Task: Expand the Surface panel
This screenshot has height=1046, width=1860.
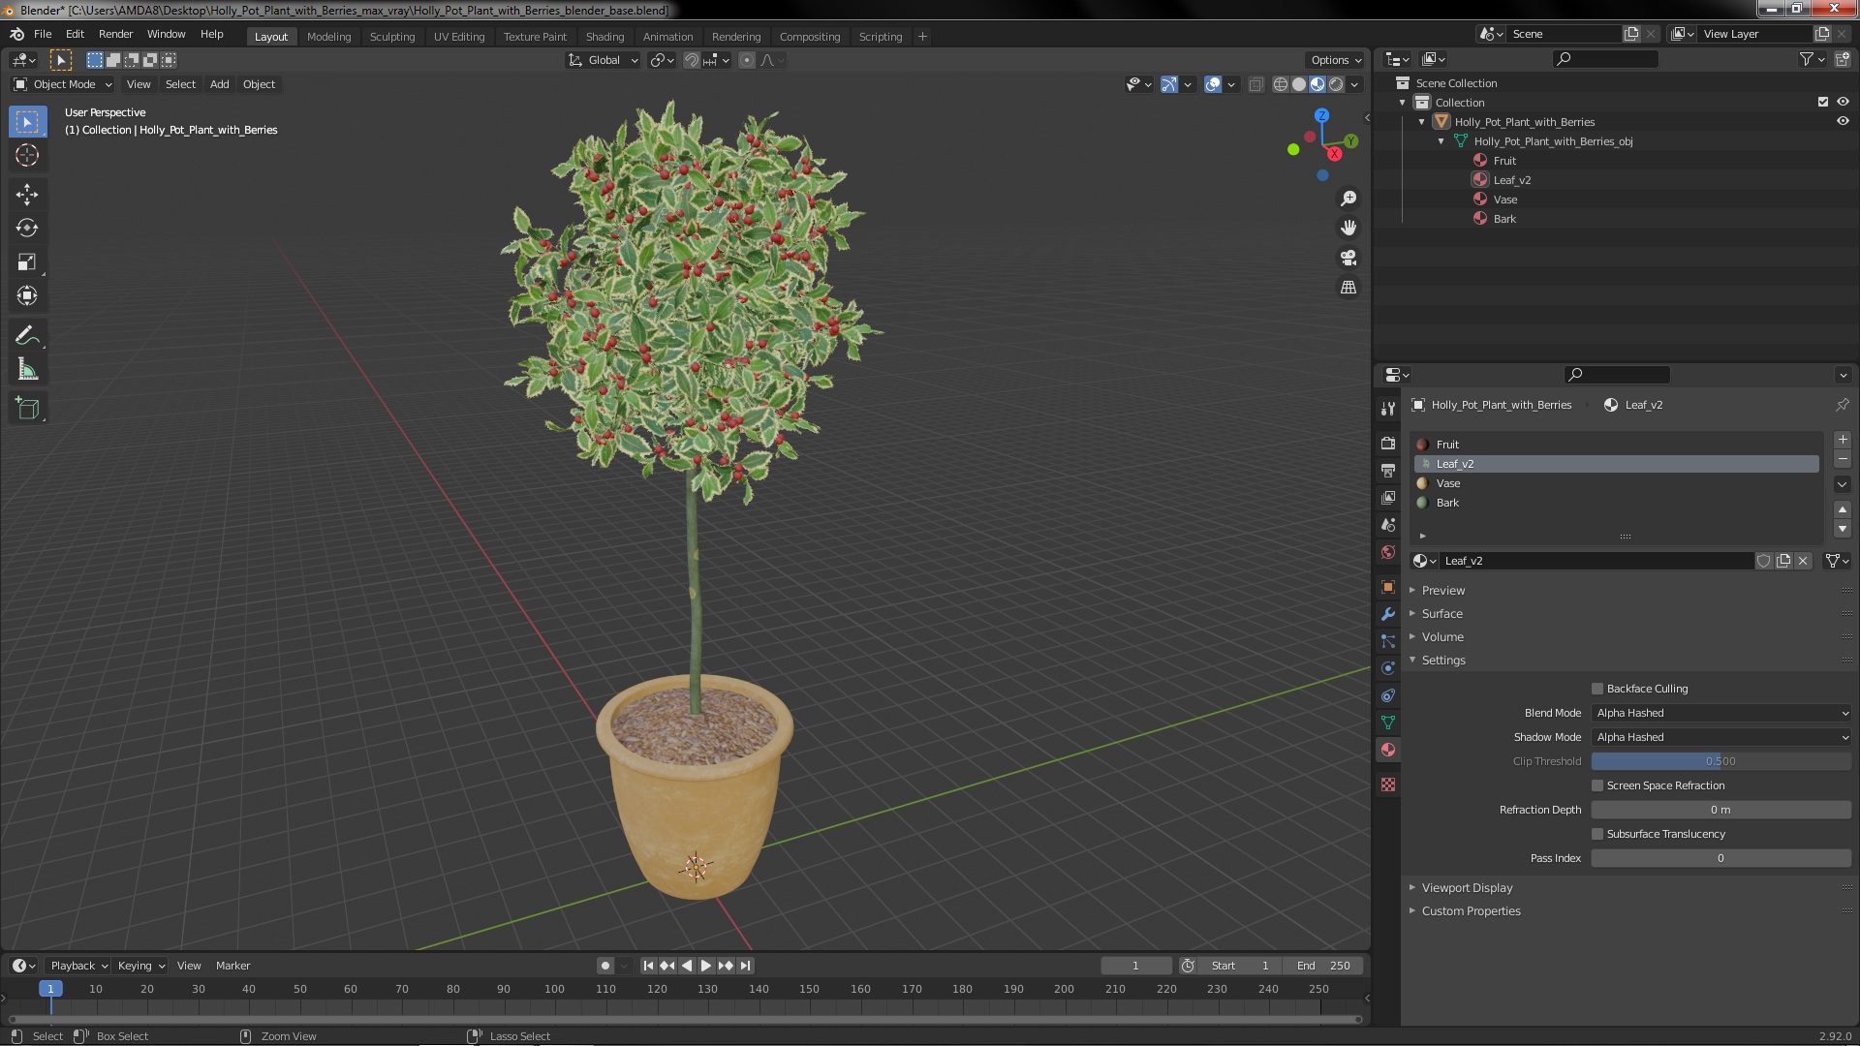Action: [1441, 613]
